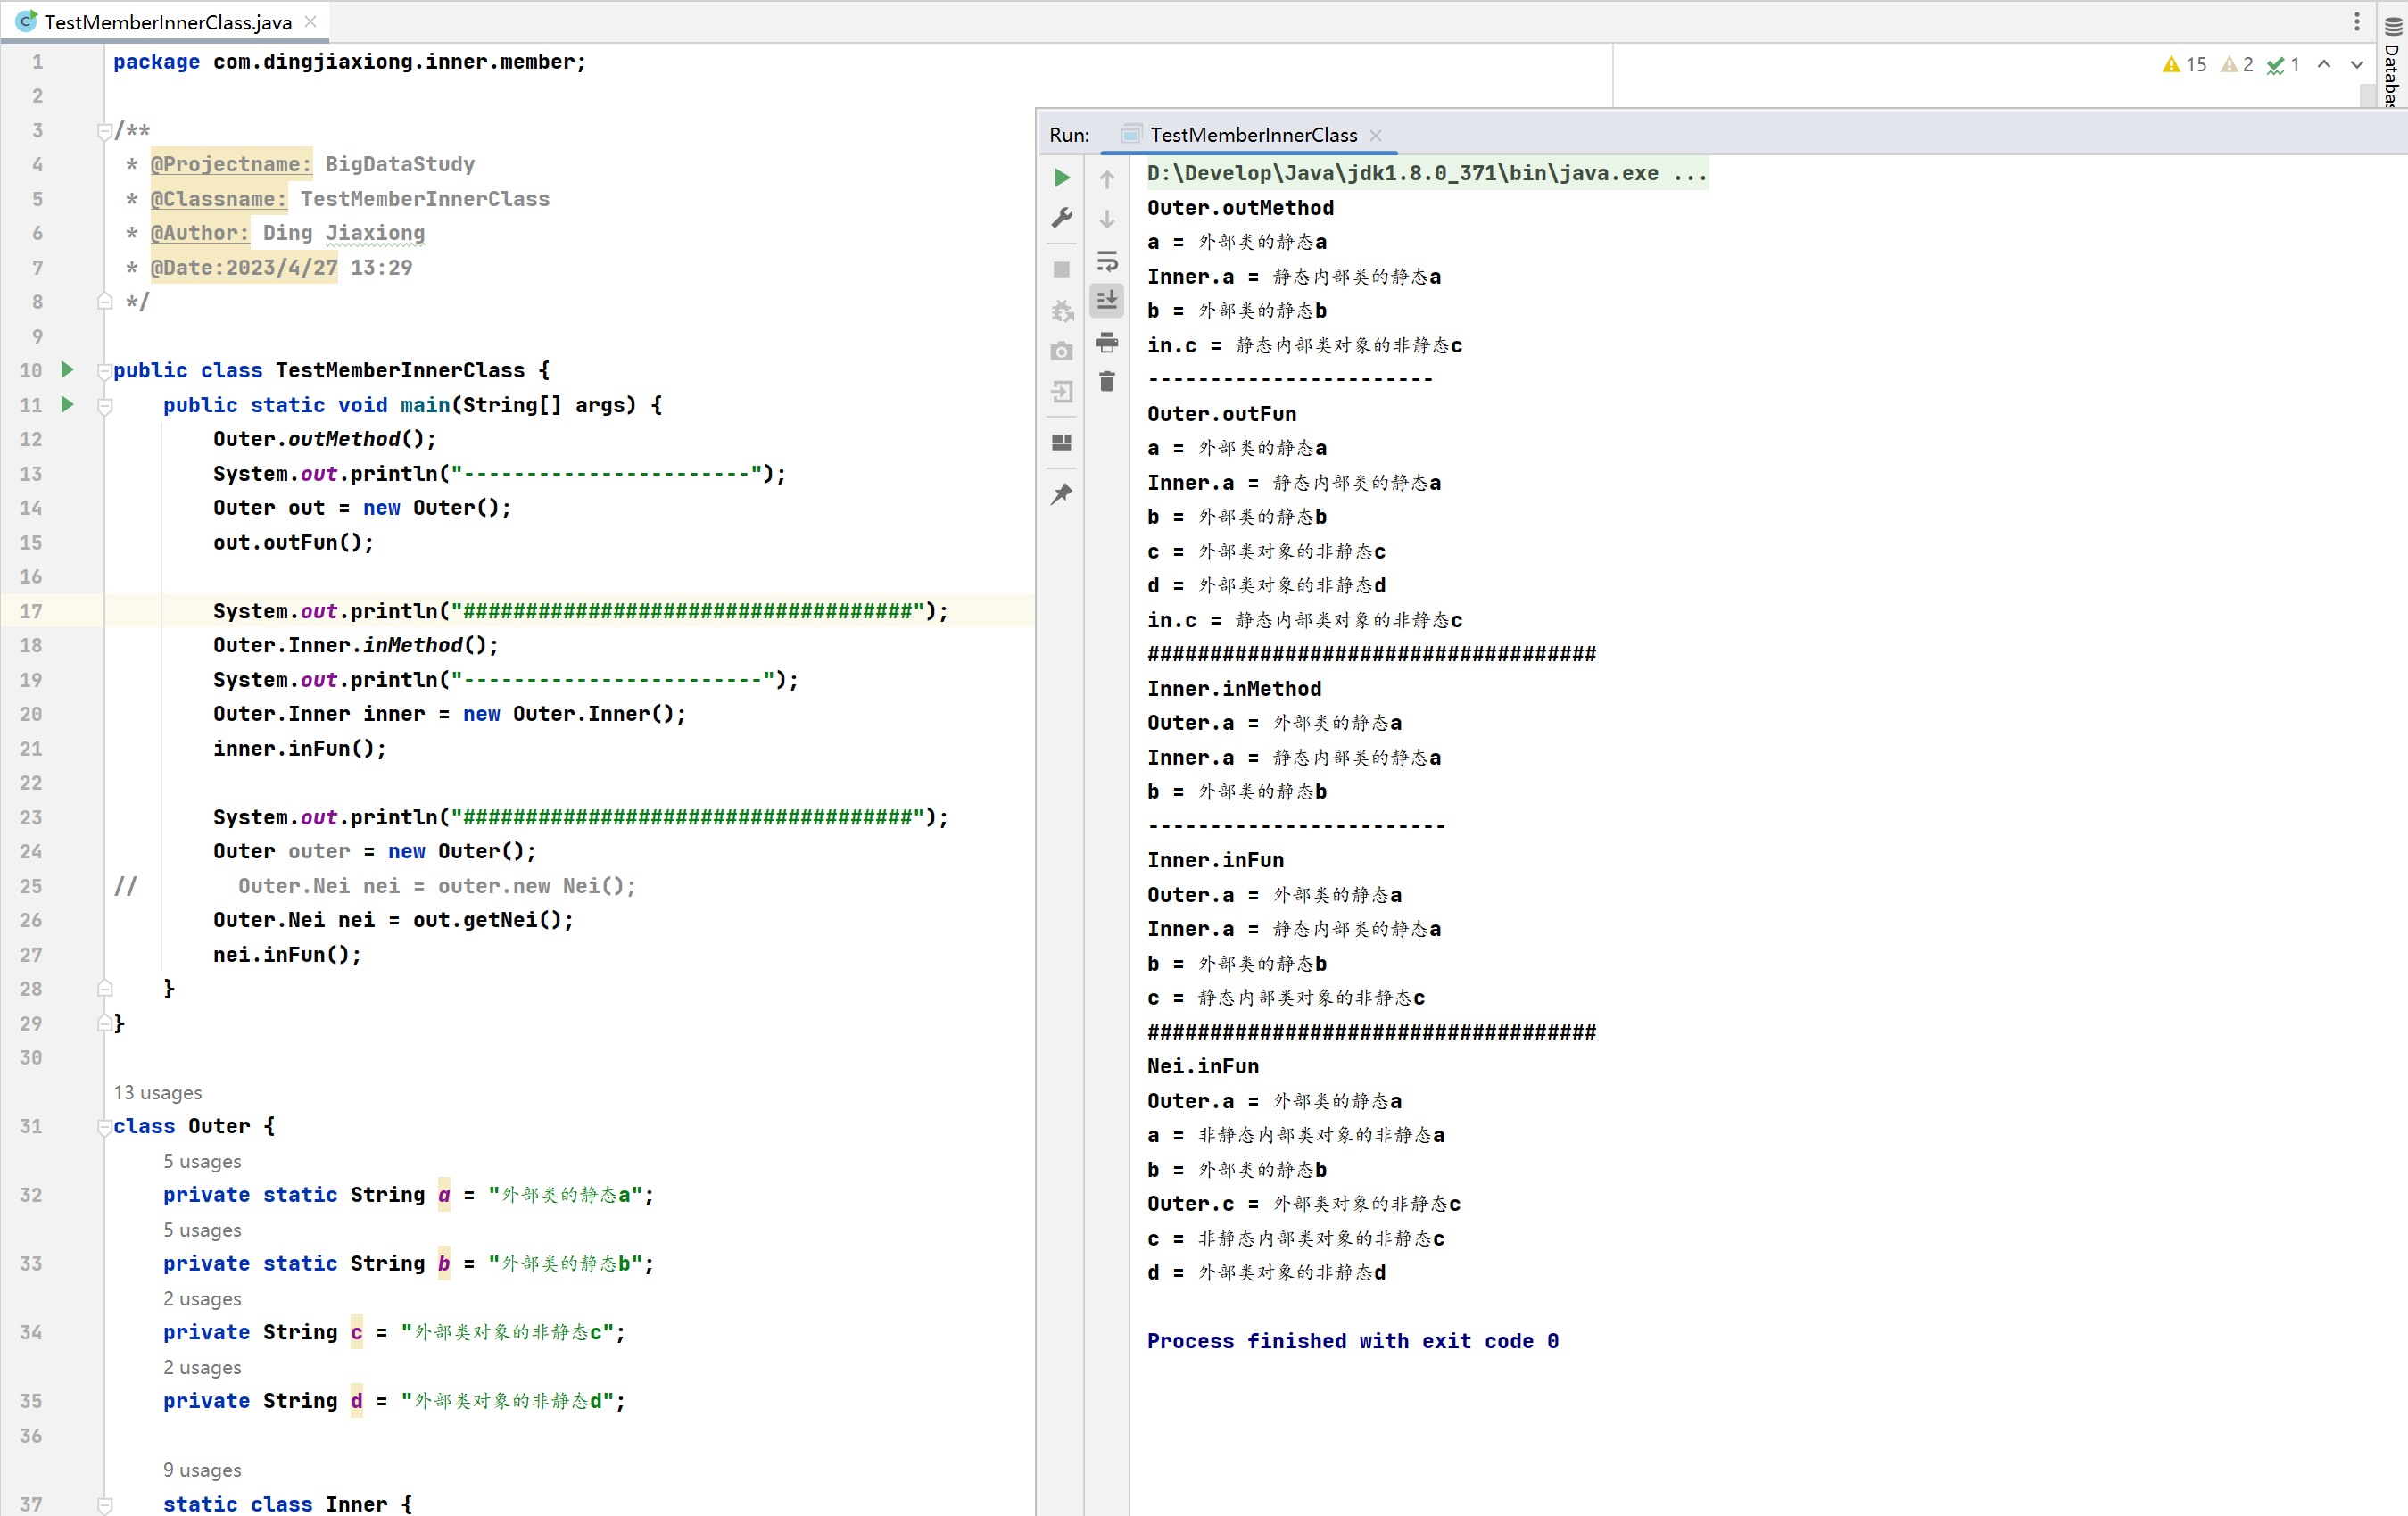Click 'Process finished with exit code 0' text

point(1352,1341)
